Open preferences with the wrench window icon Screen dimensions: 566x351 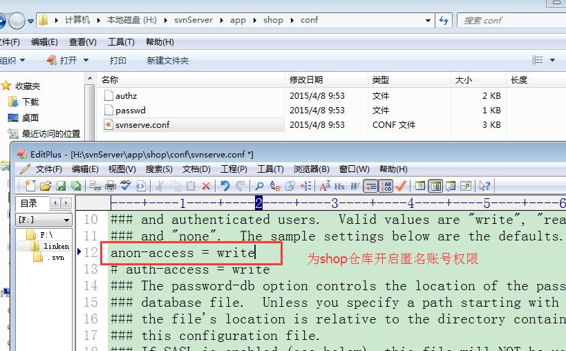(451, 186)
